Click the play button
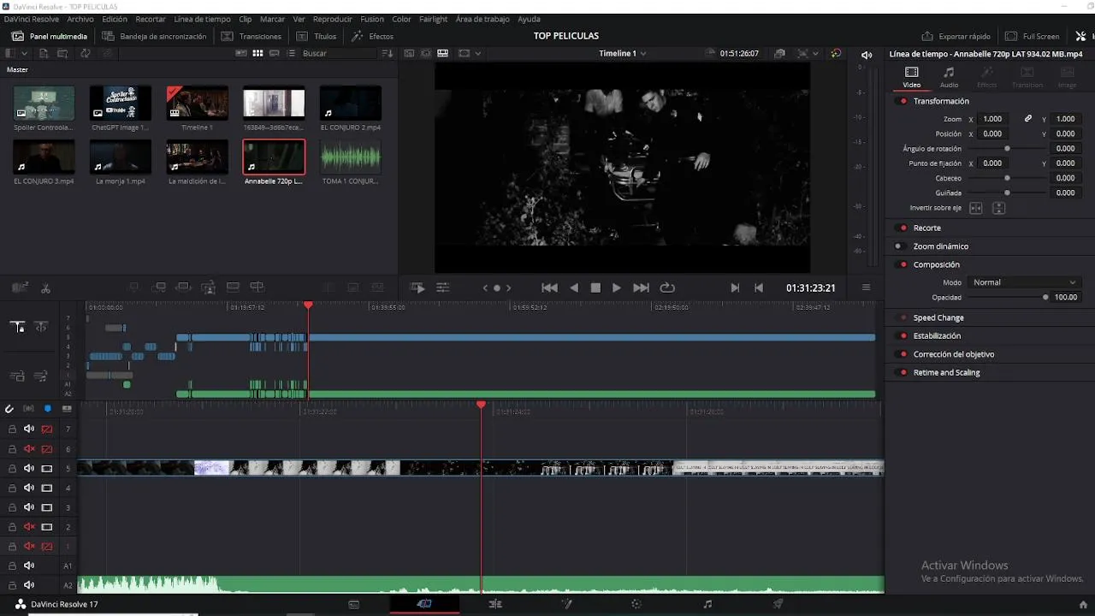This screenshot has height=616, width=1095. click(x=616, y=288)
